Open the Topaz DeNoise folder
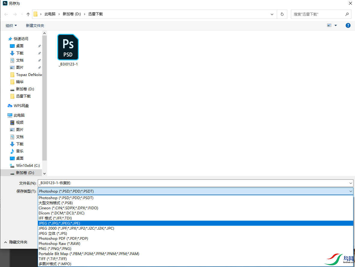The image size is (355, 267). [26, 74]
